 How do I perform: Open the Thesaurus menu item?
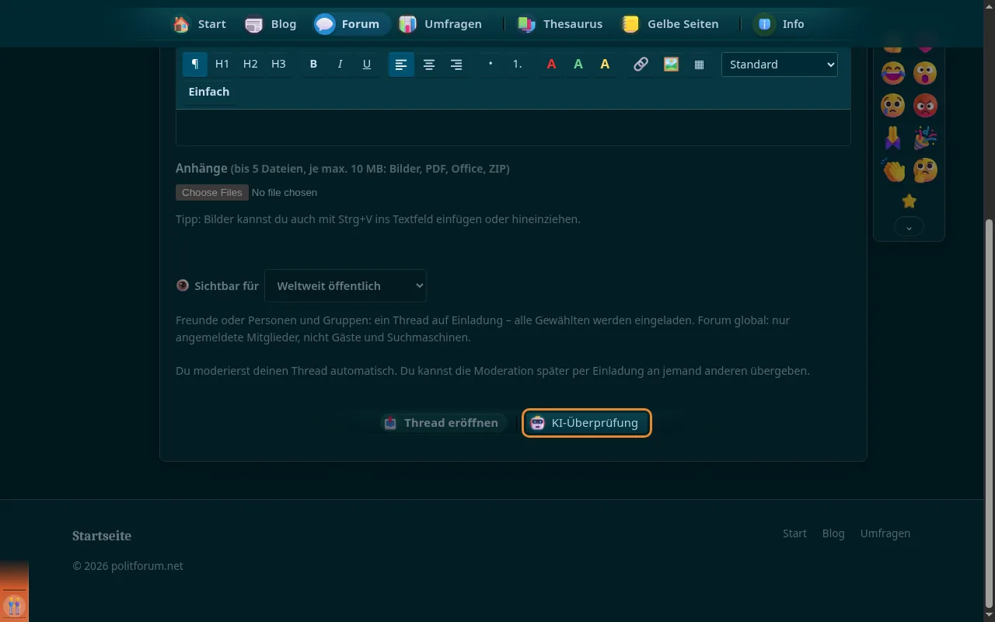coord(560,24)
